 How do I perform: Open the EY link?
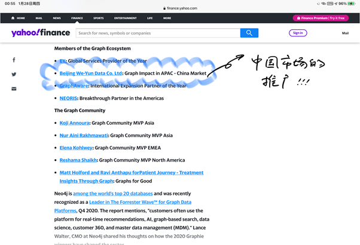pyautogui.click(x=62, y=61)
